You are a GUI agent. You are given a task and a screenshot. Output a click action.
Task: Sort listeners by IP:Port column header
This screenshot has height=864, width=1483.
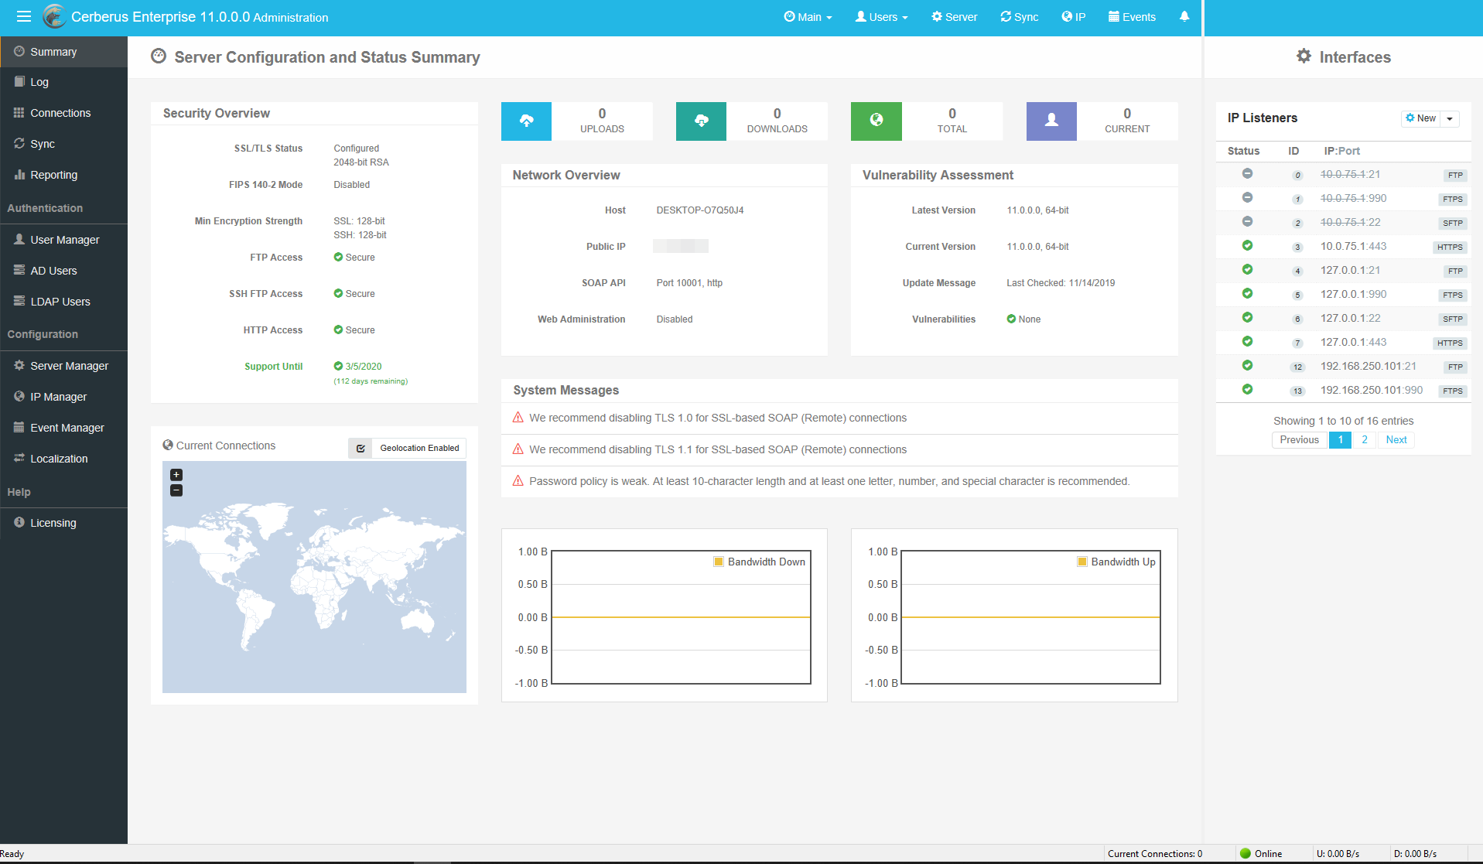[1341, 151]
